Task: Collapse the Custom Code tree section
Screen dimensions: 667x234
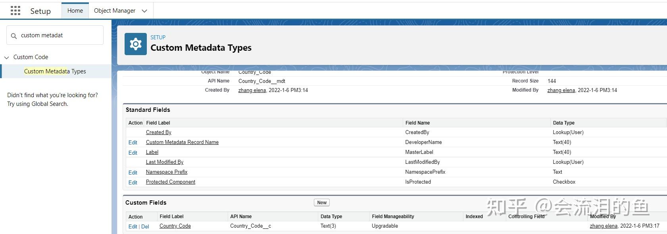Action: (x=6, y=58)
